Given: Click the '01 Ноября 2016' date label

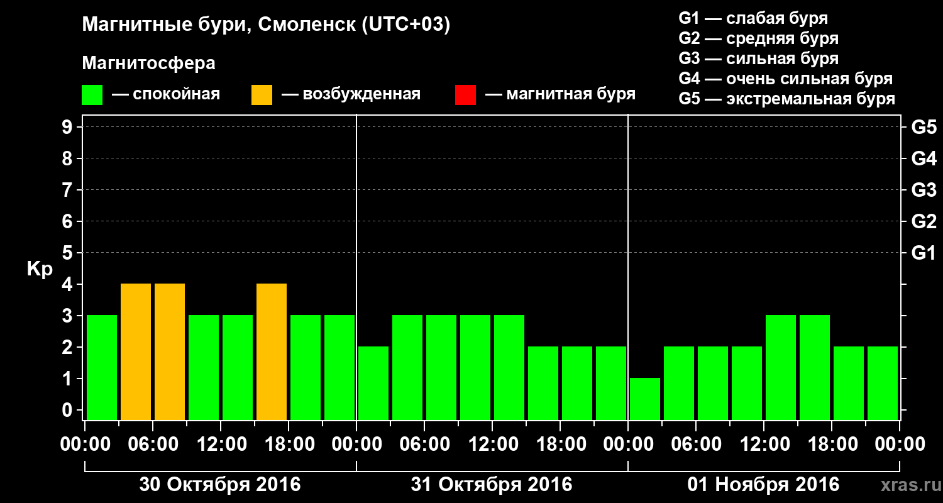Looking at the screenshot, I should (x=763, y=485).
